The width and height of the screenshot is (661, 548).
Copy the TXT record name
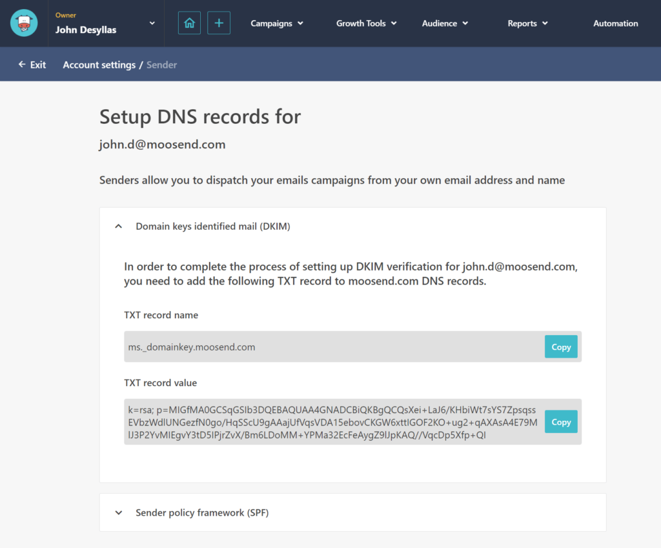pyautogui.click(x=560, y=347)
